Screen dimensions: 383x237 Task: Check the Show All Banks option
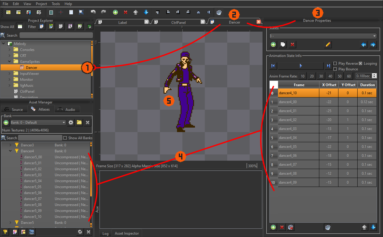[65, 138]
